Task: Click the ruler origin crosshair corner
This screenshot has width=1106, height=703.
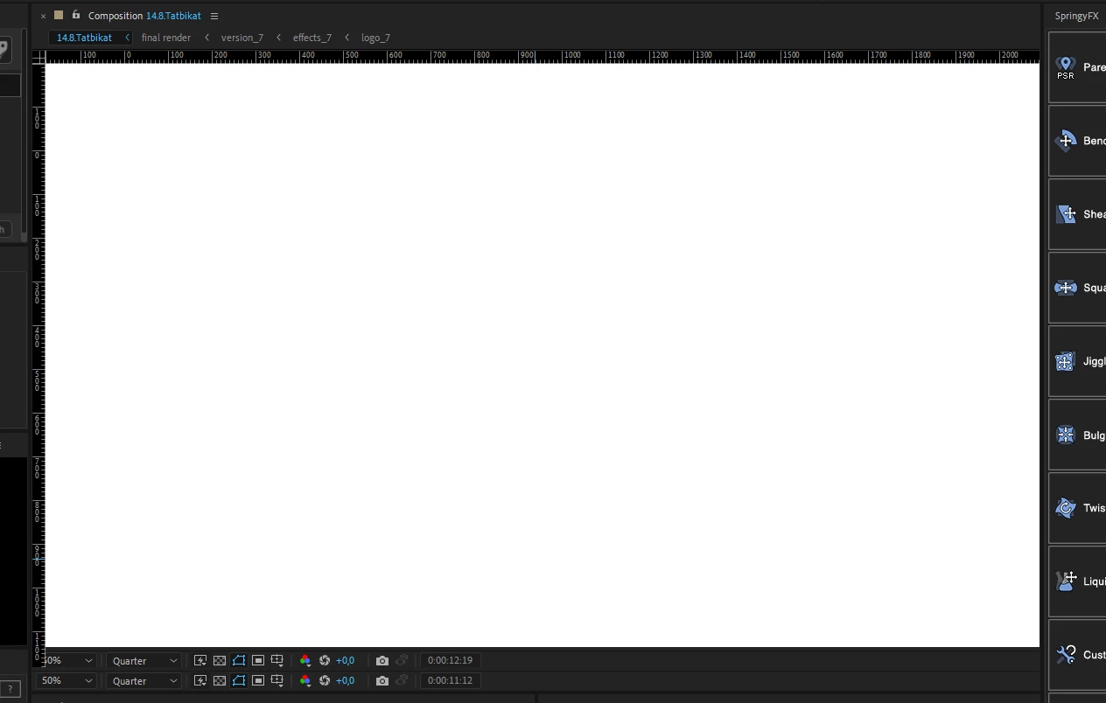Action: point(38,57)
